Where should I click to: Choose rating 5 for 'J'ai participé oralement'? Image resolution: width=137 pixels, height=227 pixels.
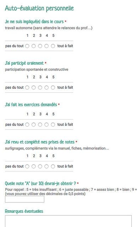pos(53,88)
